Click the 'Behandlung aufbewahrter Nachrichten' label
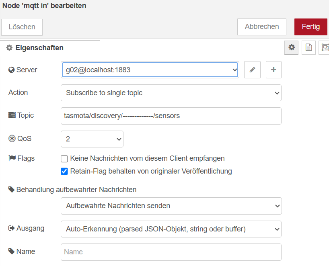This screenshot has width=329, height=266. [76, 190]
